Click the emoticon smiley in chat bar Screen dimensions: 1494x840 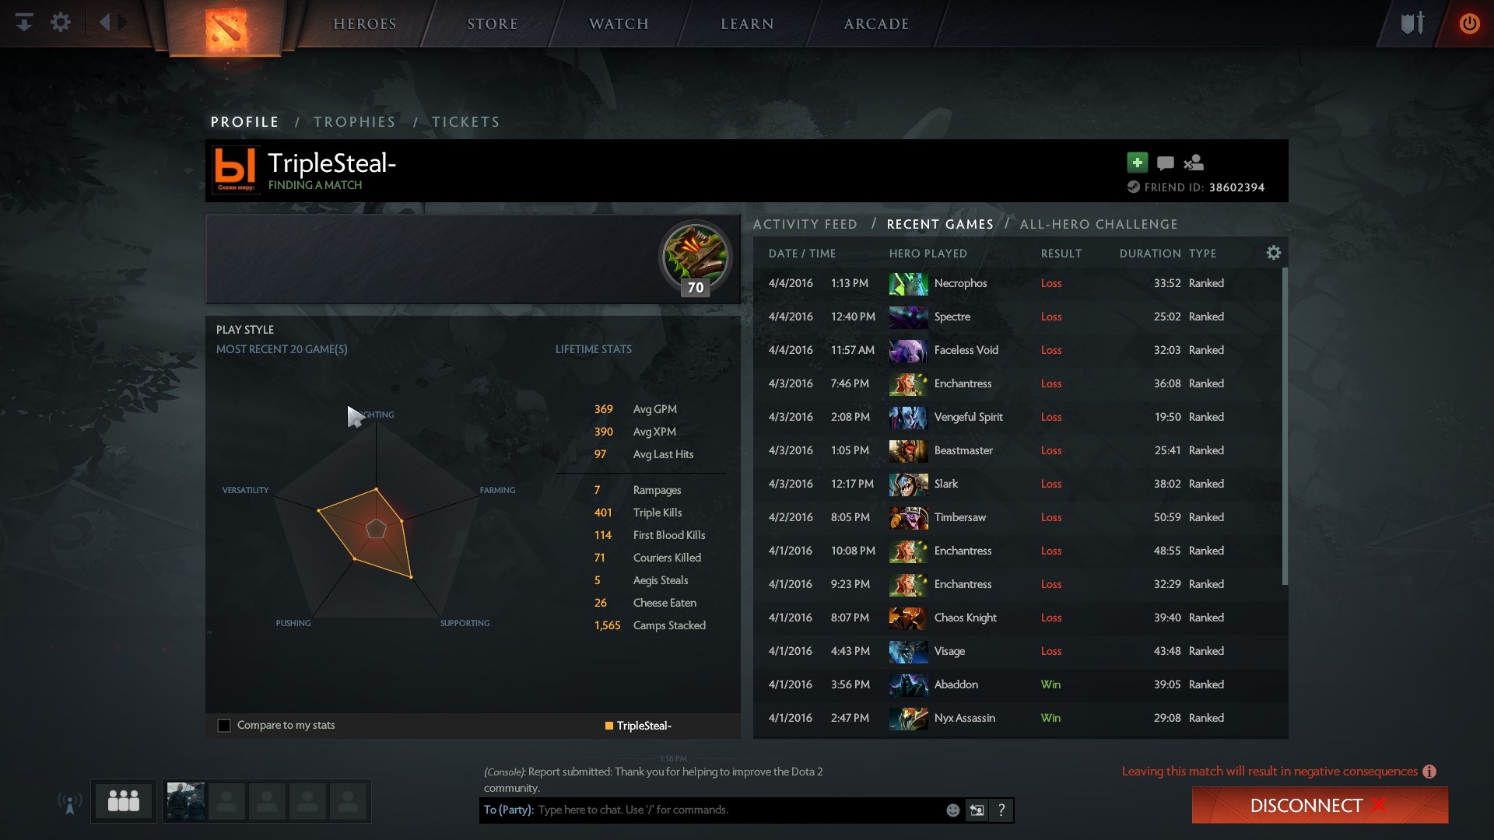pyautogui.click(x=952, y=810)
